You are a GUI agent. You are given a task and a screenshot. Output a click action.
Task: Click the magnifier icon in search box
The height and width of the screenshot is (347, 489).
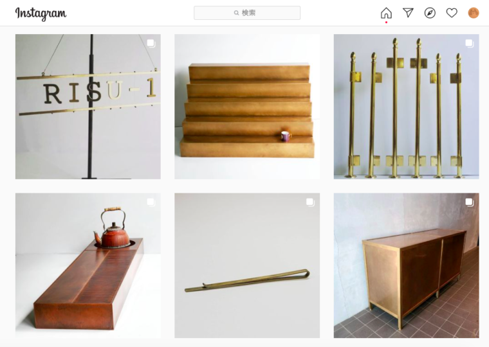pyautogui.click(x=236, y=13)
